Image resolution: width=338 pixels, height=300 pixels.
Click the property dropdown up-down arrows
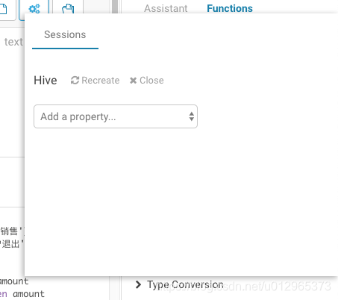pos(191,116)
